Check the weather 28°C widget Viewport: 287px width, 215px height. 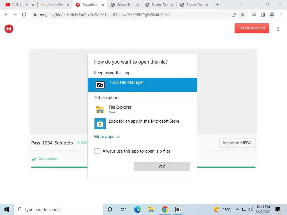click(222, 209)
